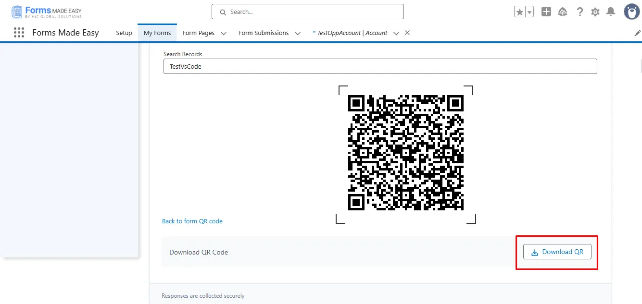
Task: Expand the Form Pages dropdown chevron
Action: [224, 33]
